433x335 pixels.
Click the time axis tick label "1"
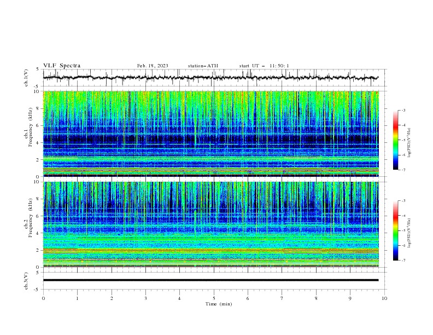tap(77, 298)
